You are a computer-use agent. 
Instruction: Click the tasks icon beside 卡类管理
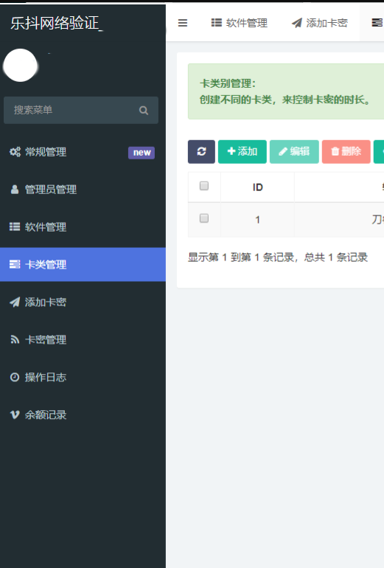15,264
